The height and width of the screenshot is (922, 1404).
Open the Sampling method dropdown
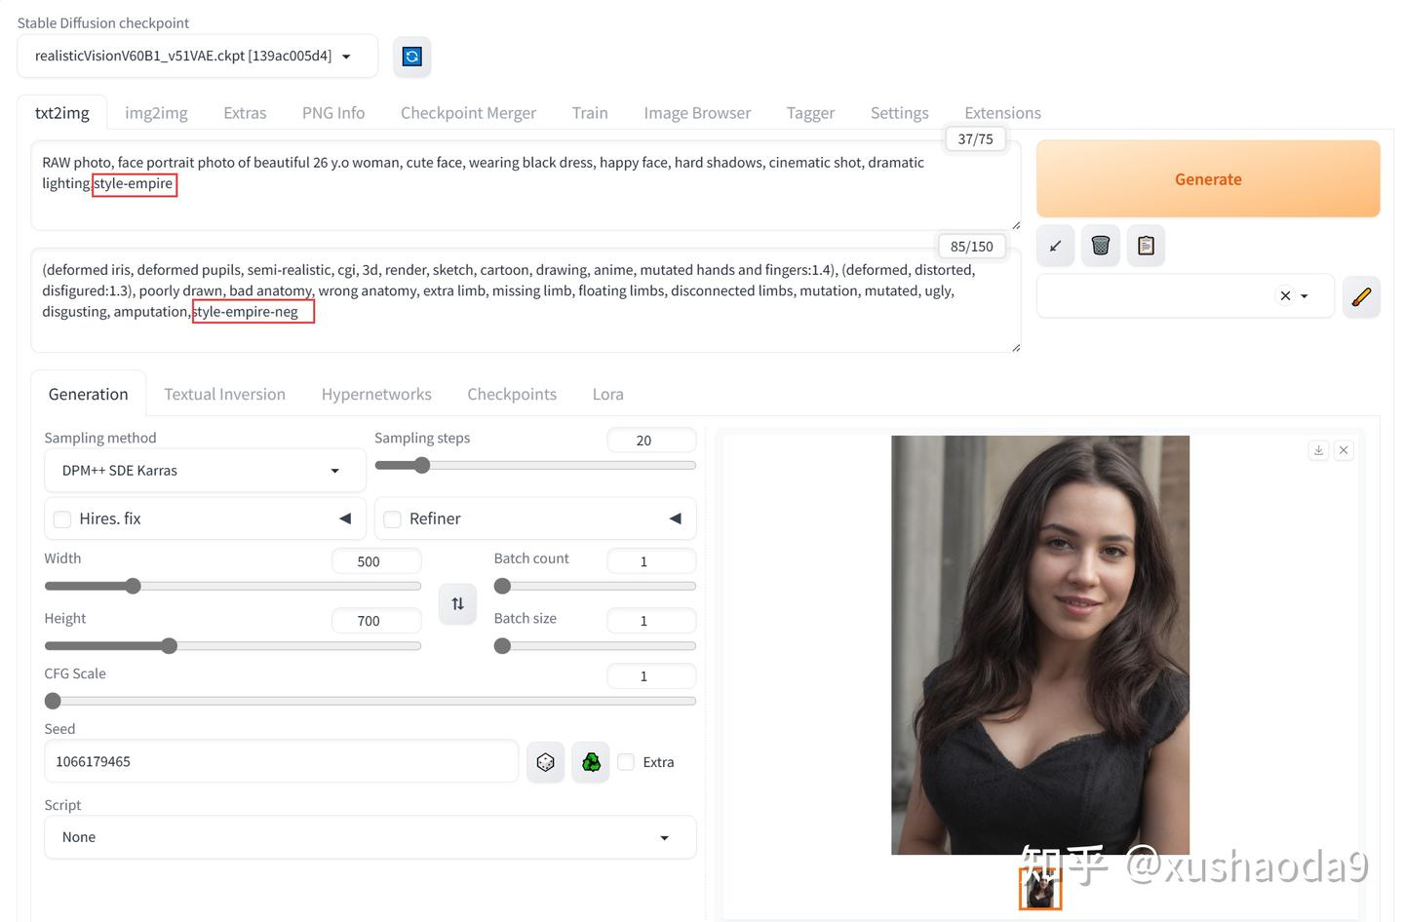tap(205, 471)
